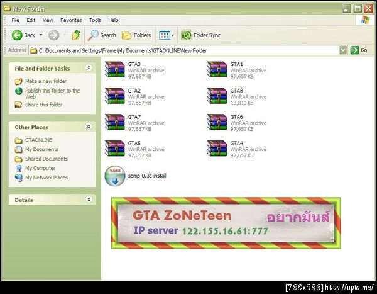Select the GTA1 WinRAR archive icon
The height and width of the screenshot is (294, 377).
(x=217, y=69)
